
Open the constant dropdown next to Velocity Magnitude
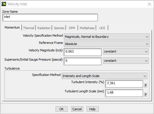point(126,51)
